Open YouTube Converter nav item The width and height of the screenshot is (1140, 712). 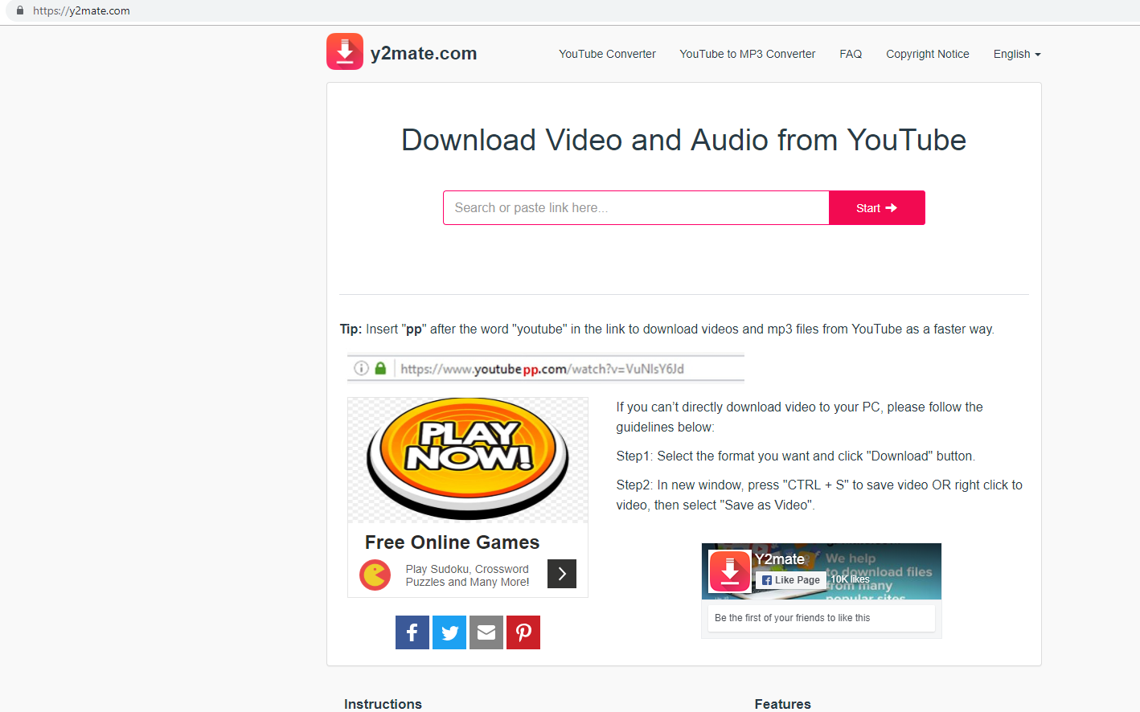tap(607, 54)
